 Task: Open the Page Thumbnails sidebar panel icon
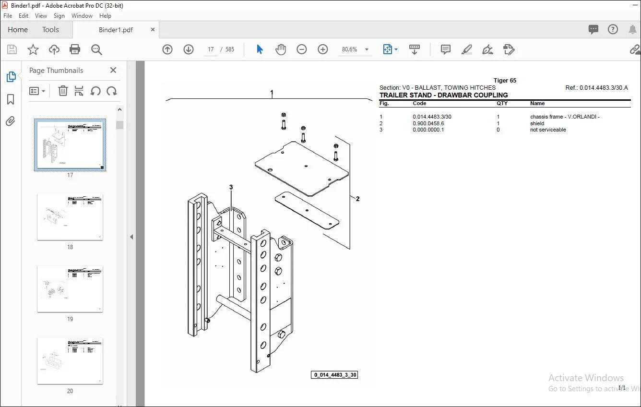tap(11, 77)
